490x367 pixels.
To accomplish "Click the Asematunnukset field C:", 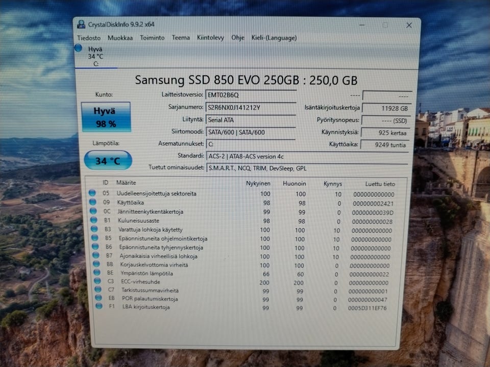I will point(251,144).
